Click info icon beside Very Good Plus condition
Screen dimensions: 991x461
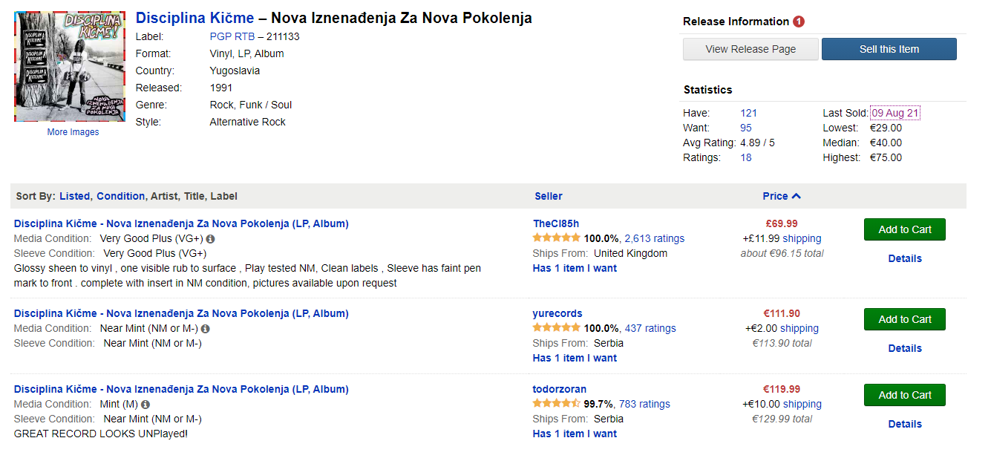(211, 239)
